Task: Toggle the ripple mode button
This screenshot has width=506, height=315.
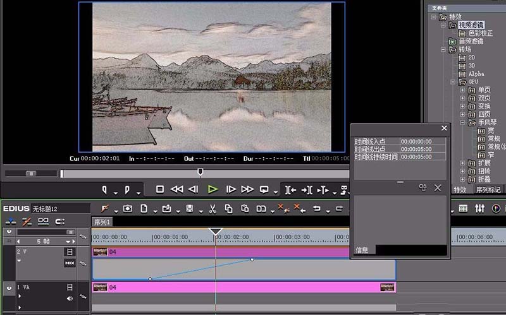Action: click(x=27, y=222)
